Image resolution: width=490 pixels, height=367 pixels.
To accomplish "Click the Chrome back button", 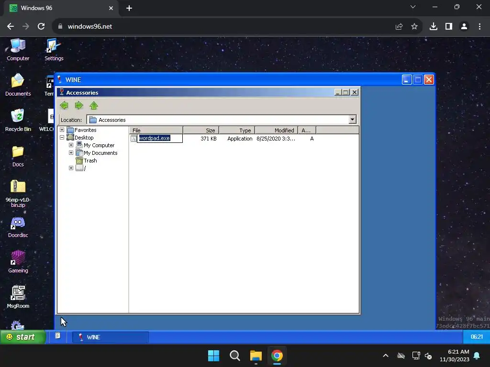I will click(11, 27).
